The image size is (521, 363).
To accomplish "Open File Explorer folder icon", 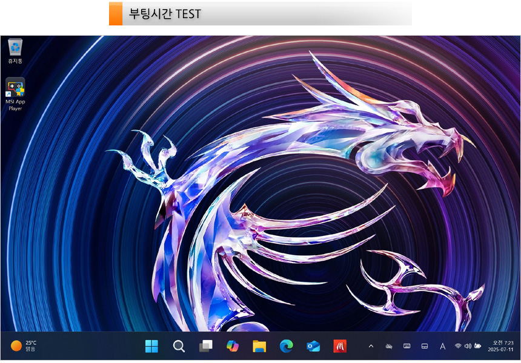I will pyautogui.click(x=259, y=346).
